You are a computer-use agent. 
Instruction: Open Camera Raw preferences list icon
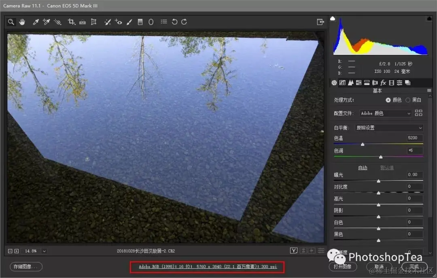164,21
